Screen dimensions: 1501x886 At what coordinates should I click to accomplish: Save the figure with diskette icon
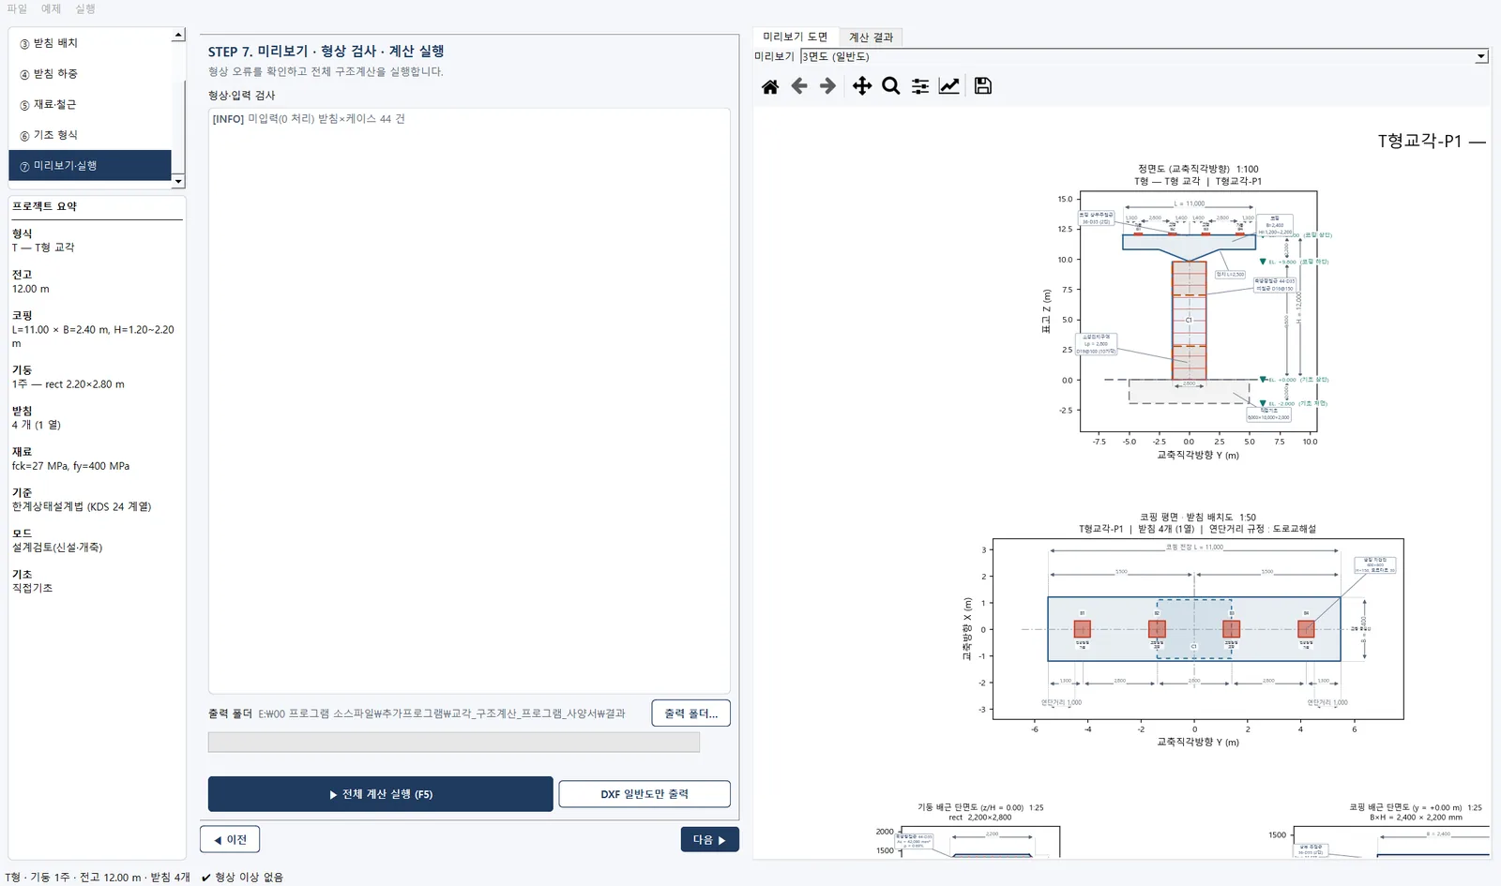point(983,86)
